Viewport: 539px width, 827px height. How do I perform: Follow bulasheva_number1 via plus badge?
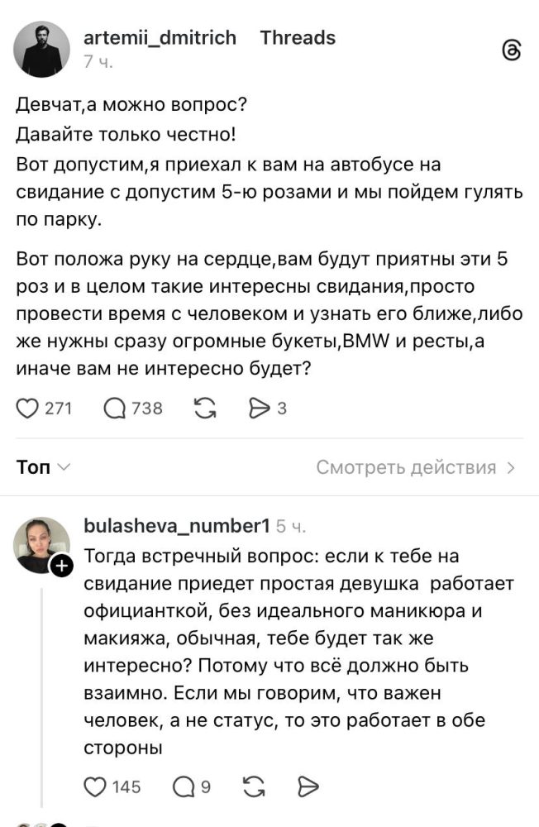(61, 566)
